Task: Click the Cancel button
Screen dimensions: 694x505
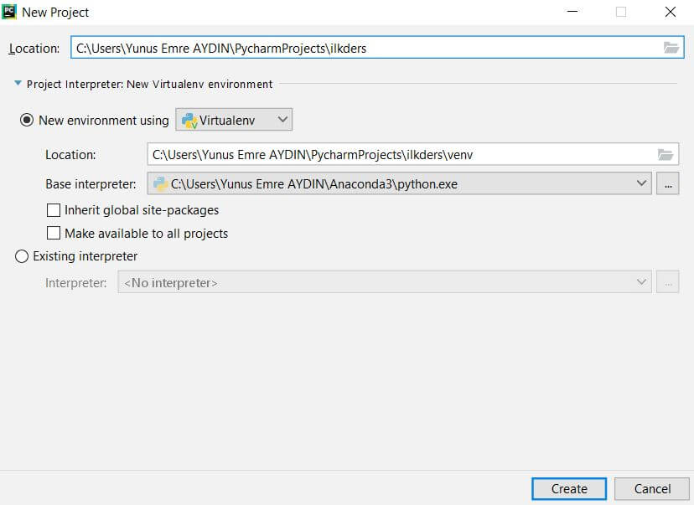Action: point(652,488)
